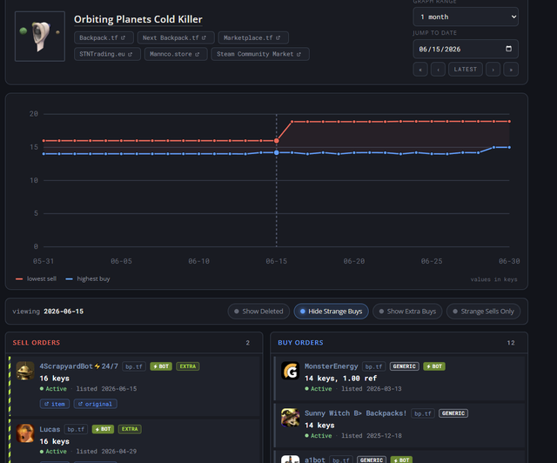Click GENERIC badge on Sunny Witch order
The image size is (557, 463).
pos(453,413)
